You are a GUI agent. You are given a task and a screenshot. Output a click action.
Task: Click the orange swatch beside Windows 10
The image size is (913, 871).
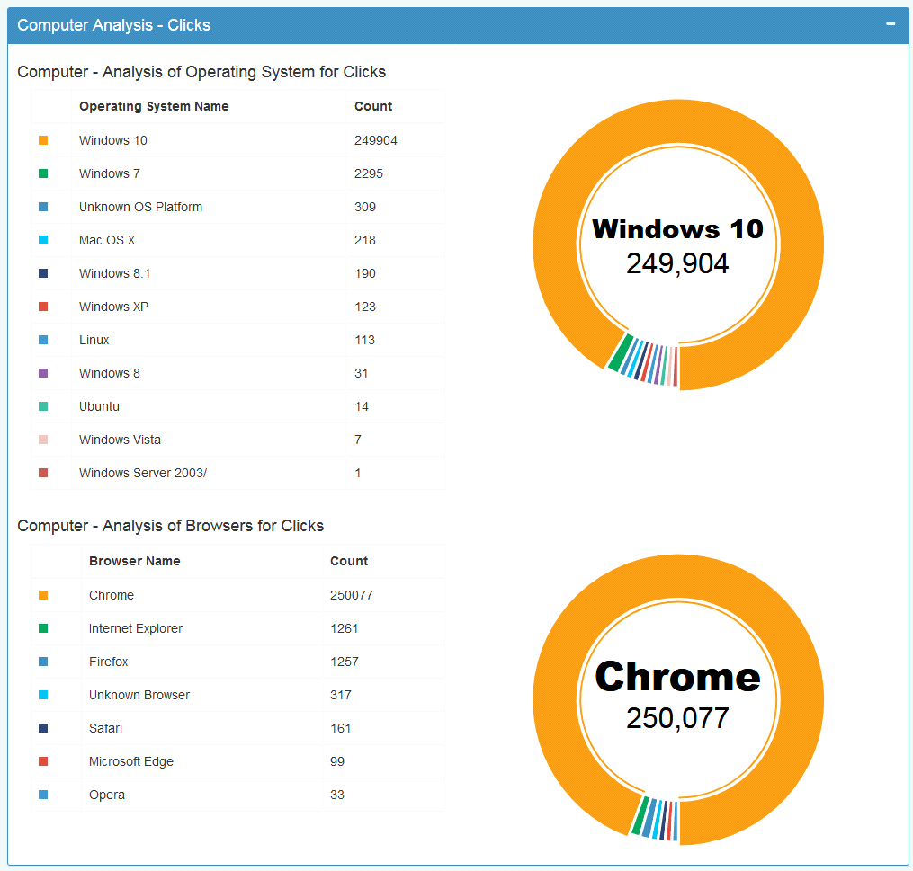43,140
